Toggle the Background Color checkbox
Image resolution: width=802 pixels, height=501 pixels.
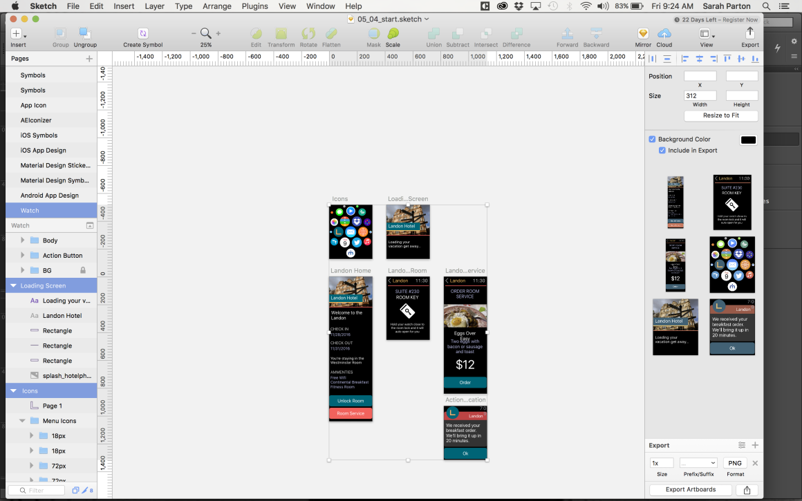652,139
